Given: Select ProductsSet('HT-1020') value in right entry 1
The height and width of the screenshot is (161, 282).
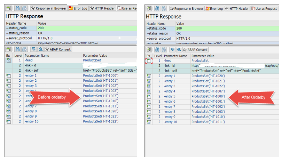Looking at the screenshot, I should coord(208,76).
